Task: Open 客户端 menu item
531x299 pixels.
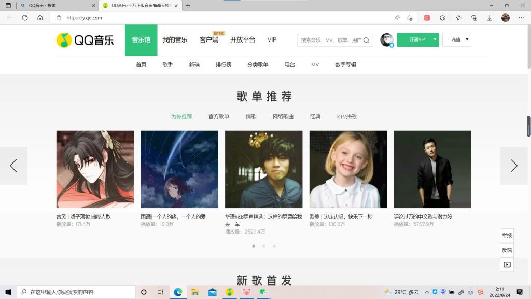Action: (x=209, y=40)
